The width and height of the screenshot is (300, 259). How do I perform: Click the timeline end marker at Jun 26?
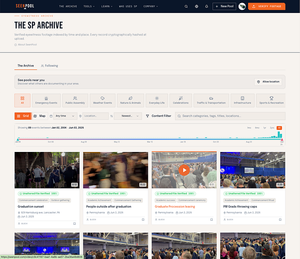point(282,139)
